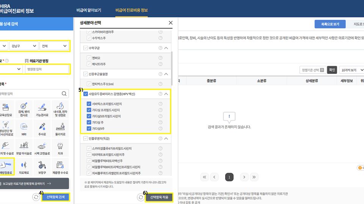Image resolution: width=364 pixels, height=204 pixels.
Task: Collapse the 수막구균 section chevron
Action: [166, 48]
